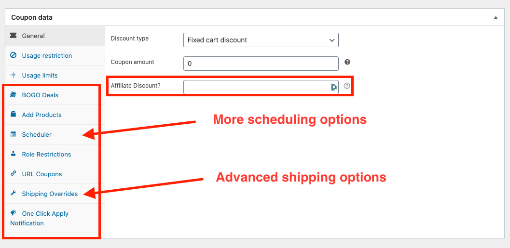Go to the Shipping Overrides tab

click(50, 194)
